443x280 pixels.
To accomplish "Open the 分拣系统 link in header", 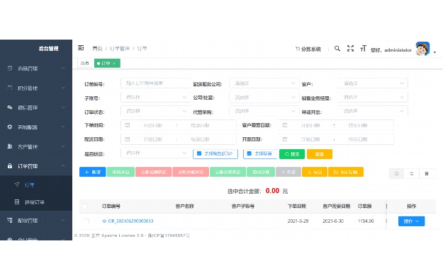I will coord(308,49).
